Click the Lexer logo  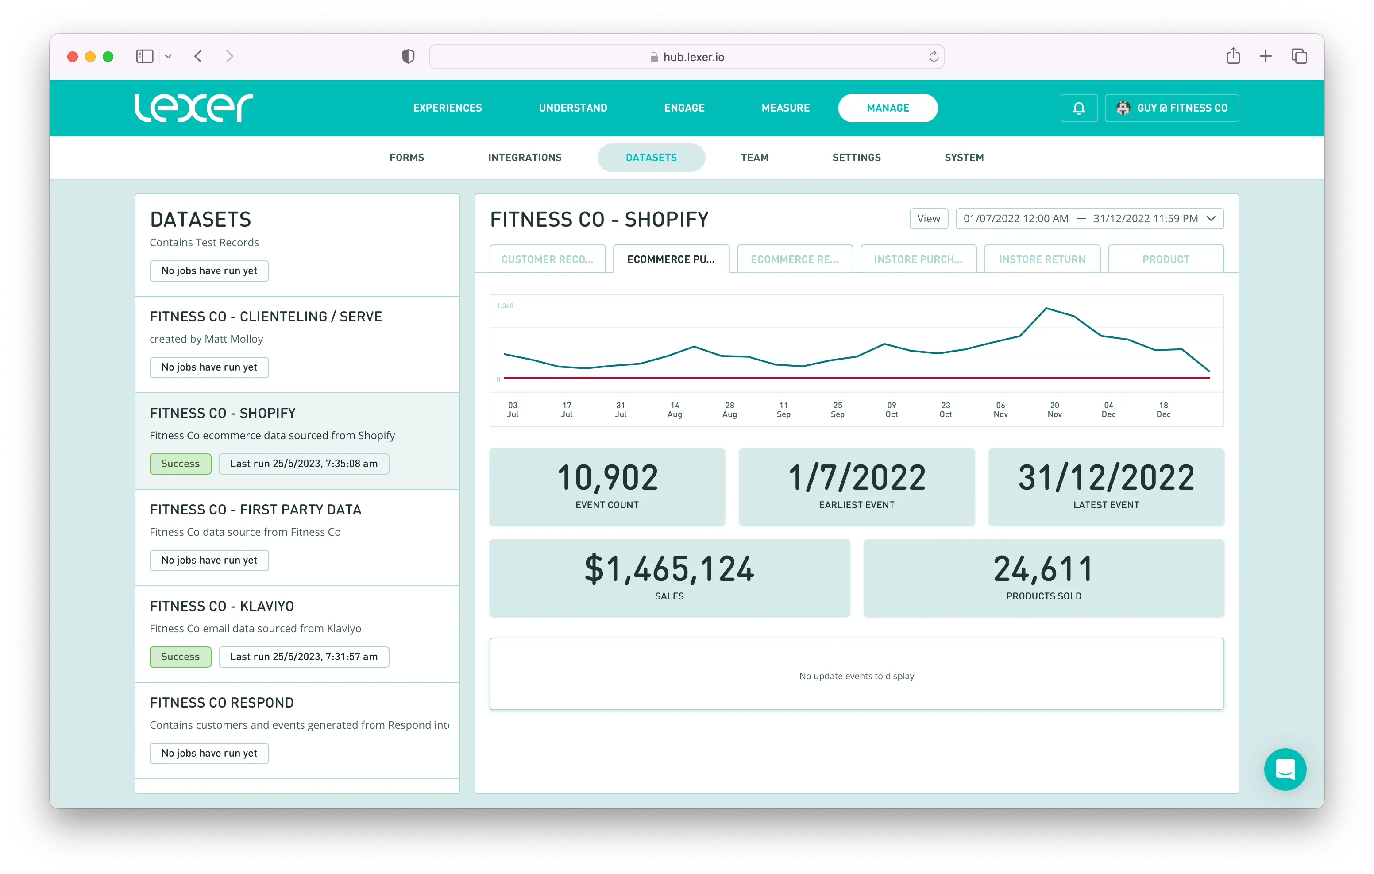[x=193, y=108]
